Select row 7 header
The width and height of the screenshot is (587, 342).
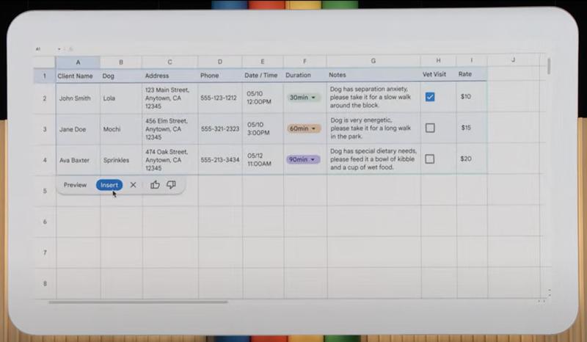tap(45, 252)
